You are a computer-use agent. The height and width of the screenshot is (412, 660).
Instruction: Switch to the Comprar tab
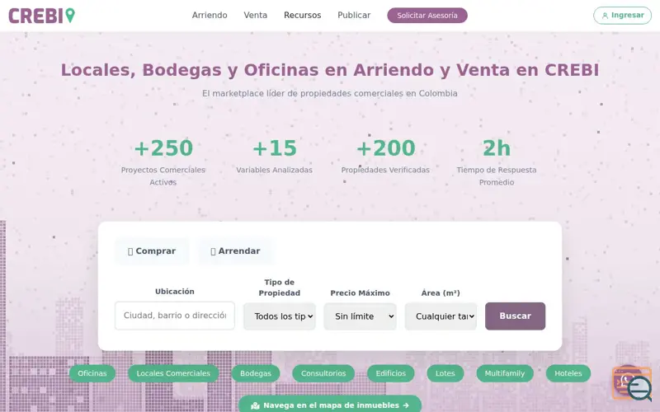152,251
